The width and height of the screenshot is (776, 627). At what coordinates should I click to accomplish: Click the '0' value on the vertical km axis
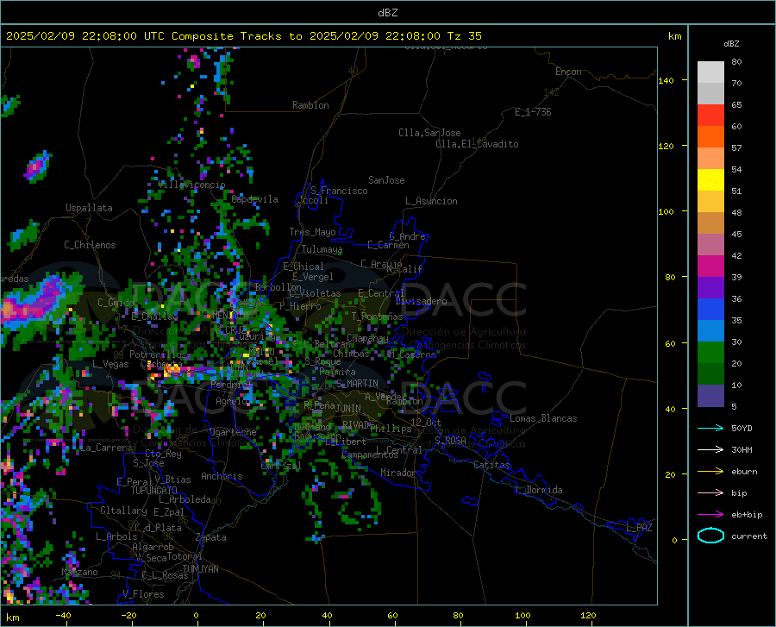pyautogui.click(x=674, y=540)
